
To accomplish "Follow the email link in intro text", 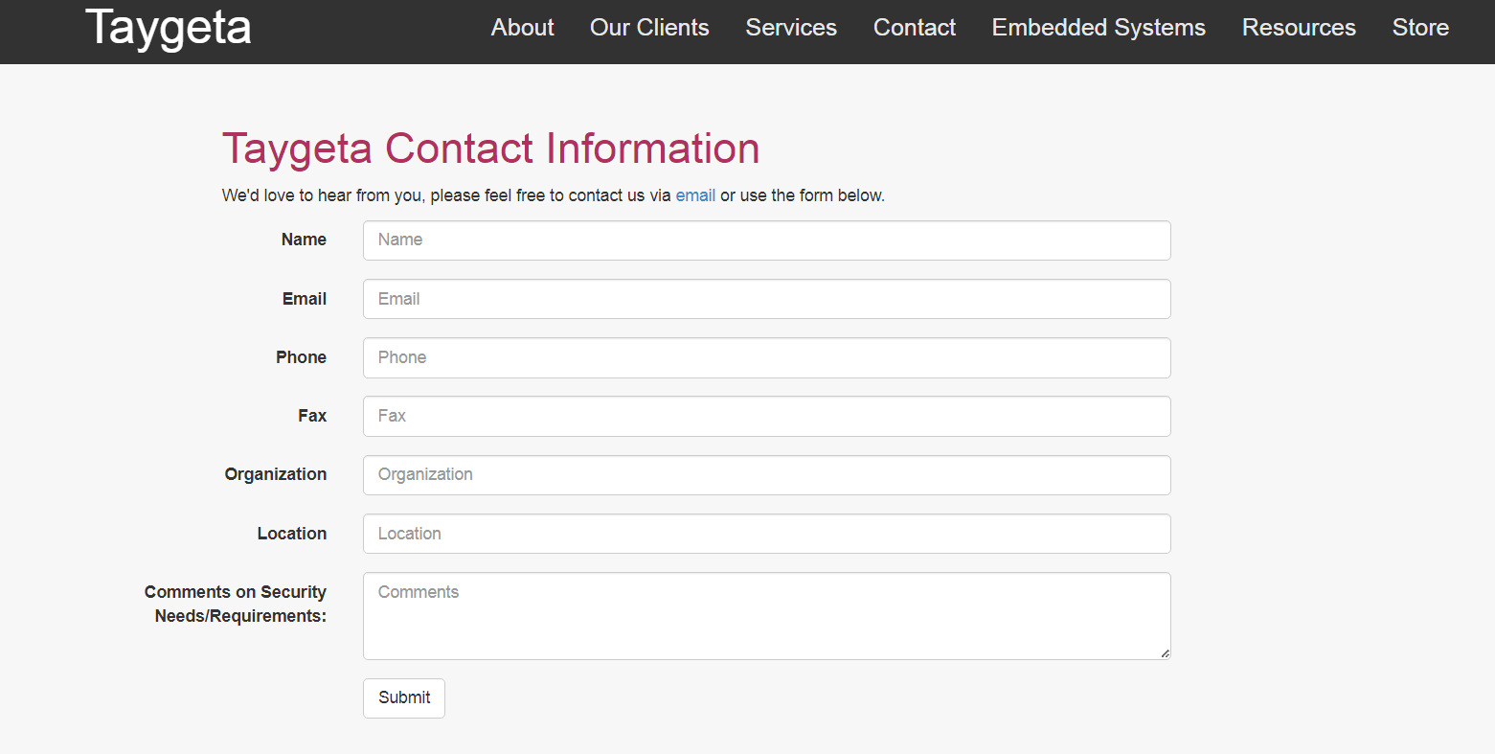I will [x=695, y=195].
